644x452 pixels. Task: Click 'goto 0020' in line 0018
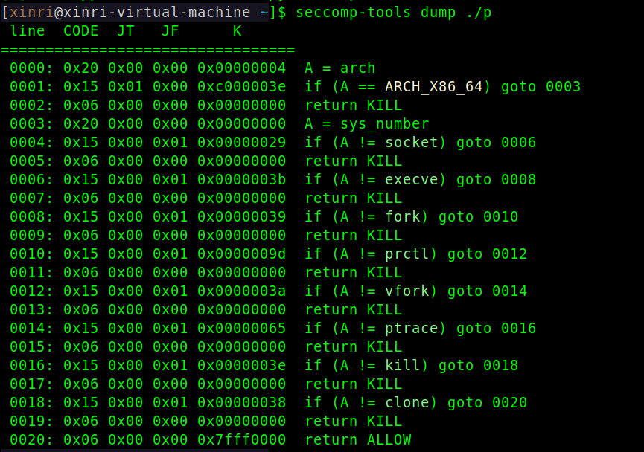pos(487,402)
